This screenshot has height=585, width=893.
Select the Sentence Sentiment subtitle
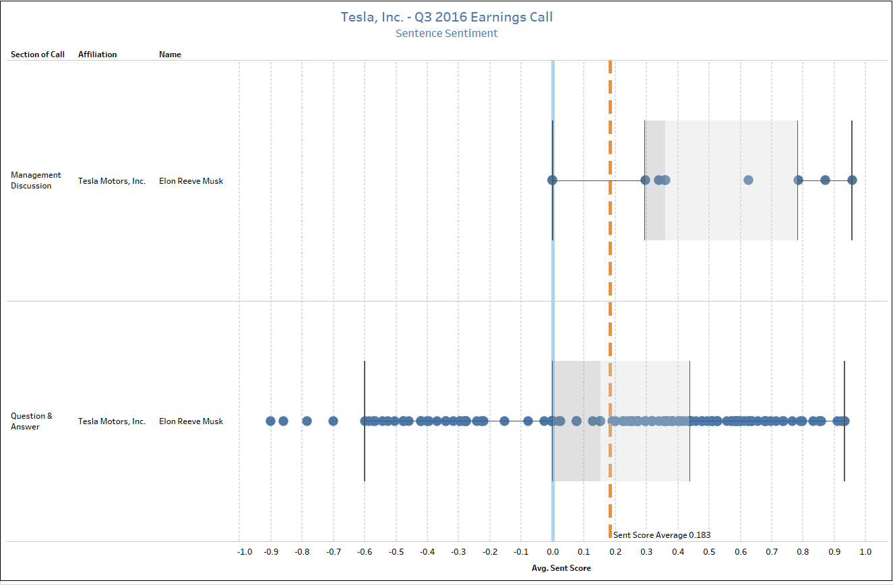click(x=447, y=33)
